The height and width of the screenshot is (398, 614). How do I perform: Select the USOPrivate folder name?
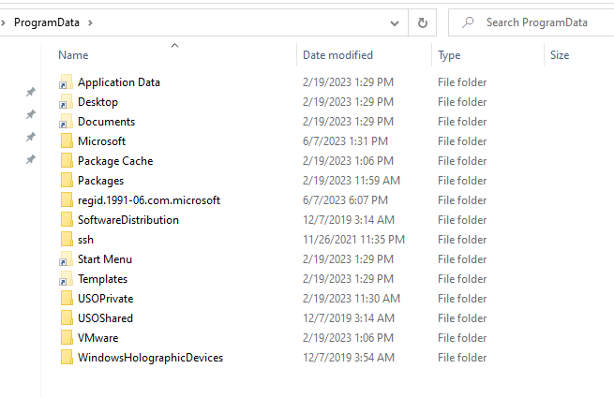click(105, 298)
